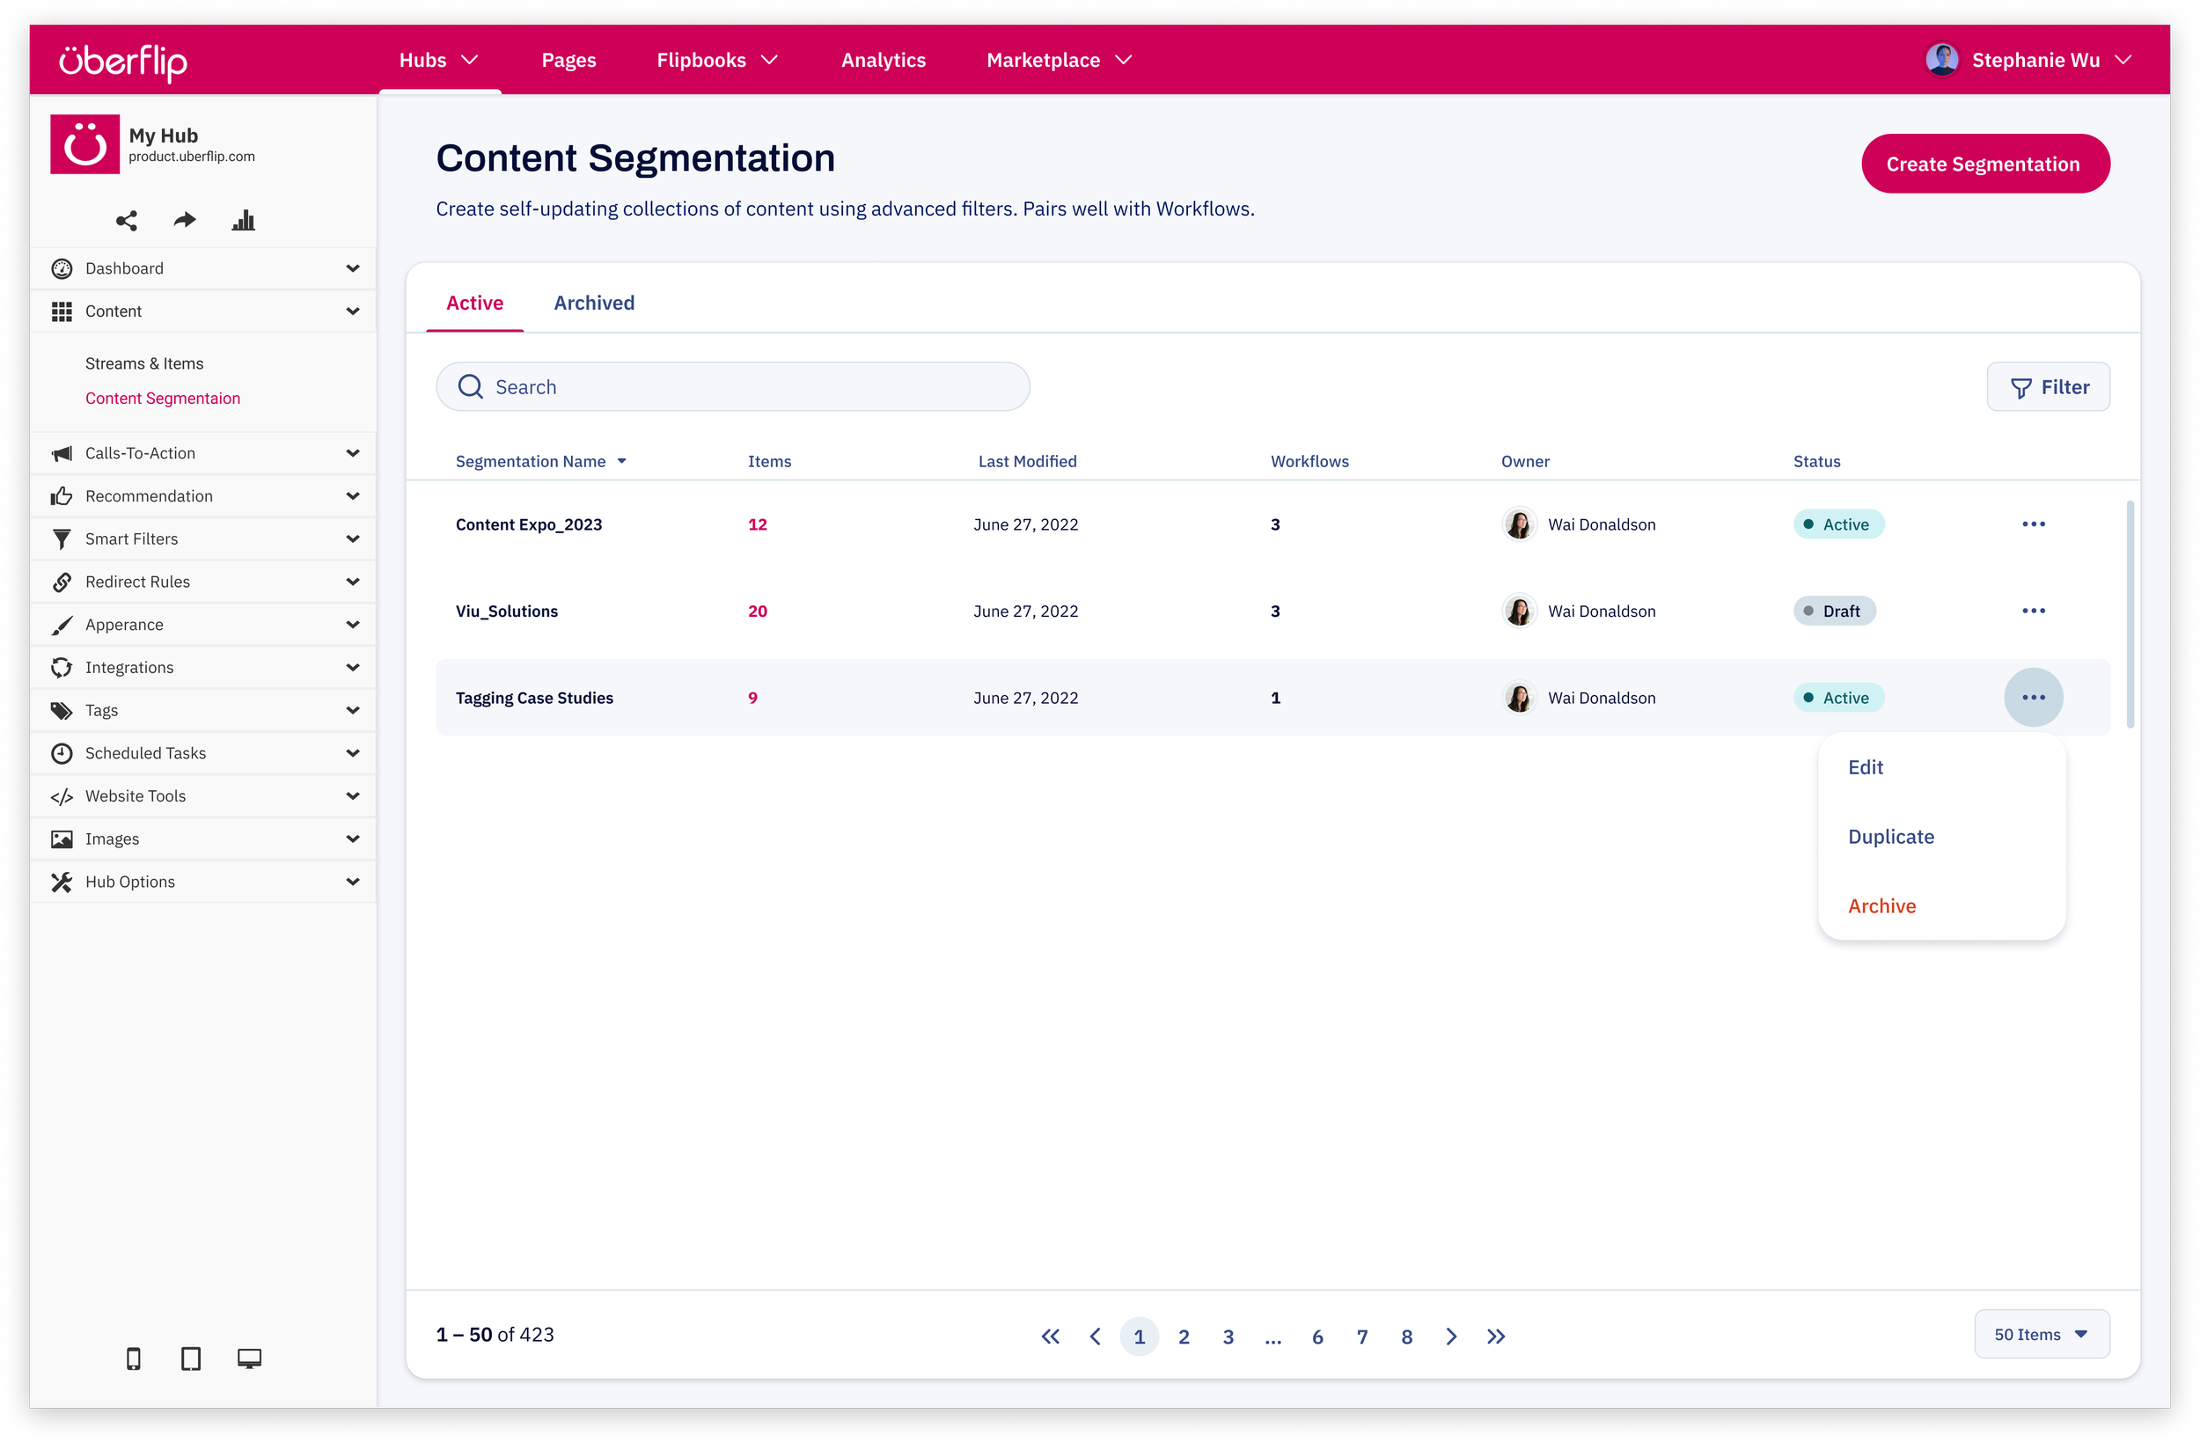The image size is (2200, 1443).
Task: Switch to the Archived tab
Action: click(593, 304)
